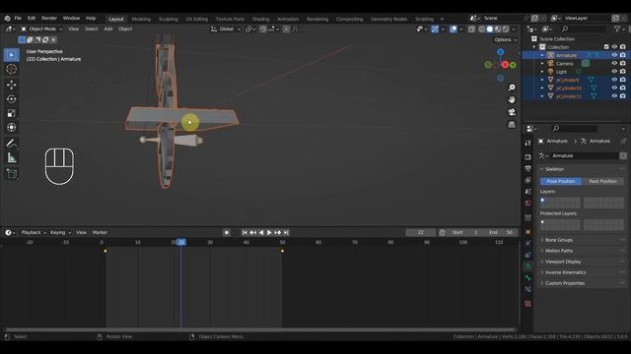Open the Object Data (armature) properties tab
This screenshot has width=631, height=354.
coord(528,266)
